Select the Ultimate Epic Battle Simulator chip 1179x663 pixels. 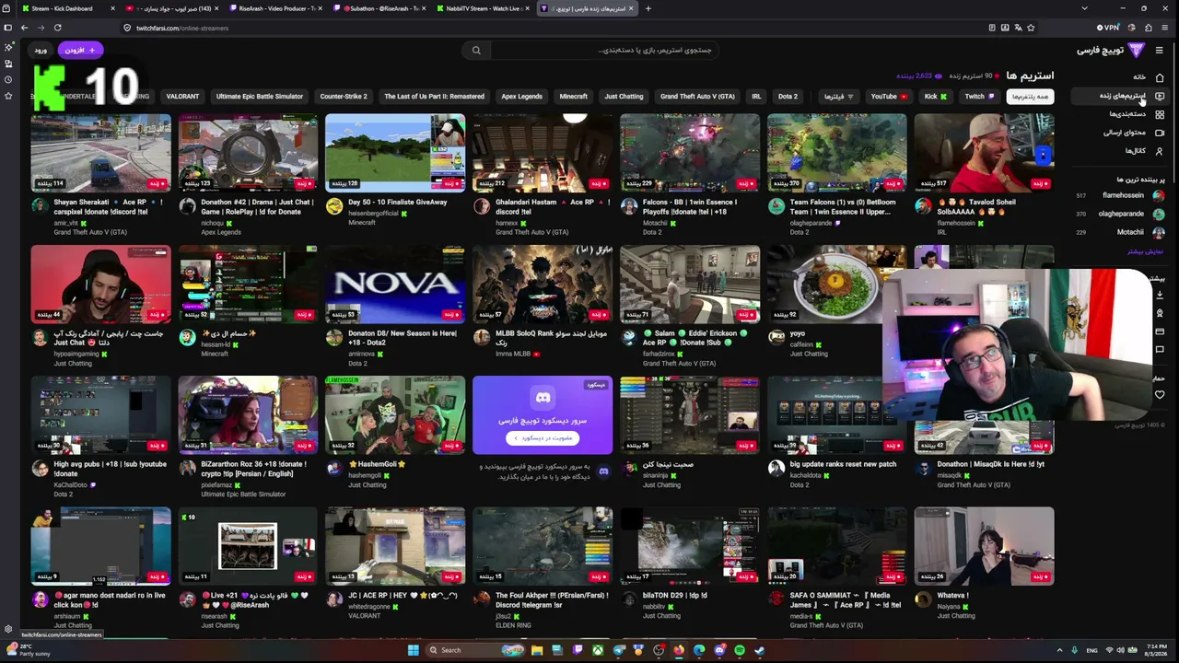coord(259,97)
